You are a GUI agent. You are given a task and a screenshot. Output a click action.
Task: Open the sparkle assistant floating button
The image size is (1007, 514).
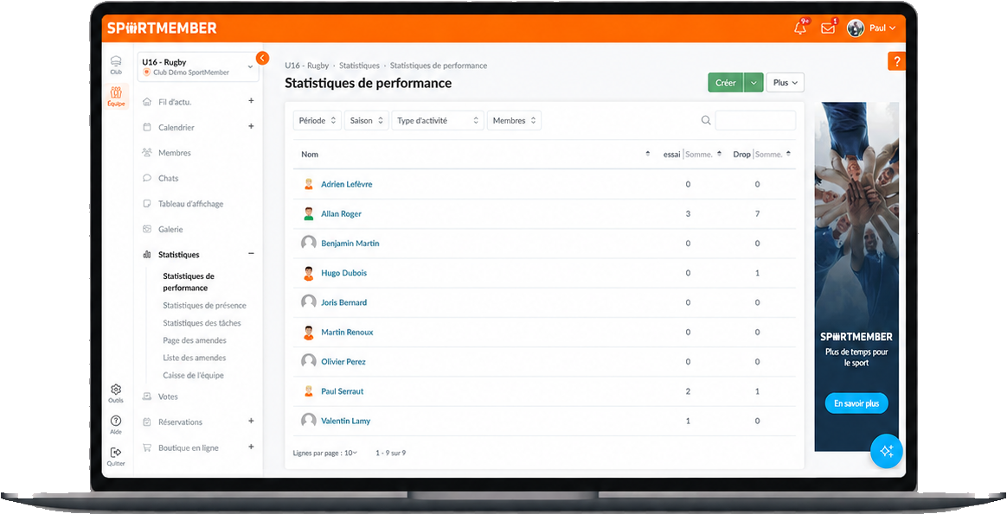click(x=886, y=451)
